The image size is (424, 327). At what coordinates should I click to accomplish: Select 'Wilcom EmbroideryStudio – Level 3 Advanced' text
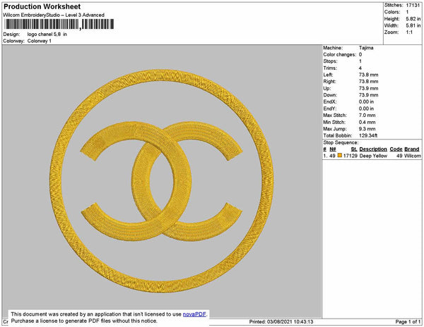tap(54, 15)
